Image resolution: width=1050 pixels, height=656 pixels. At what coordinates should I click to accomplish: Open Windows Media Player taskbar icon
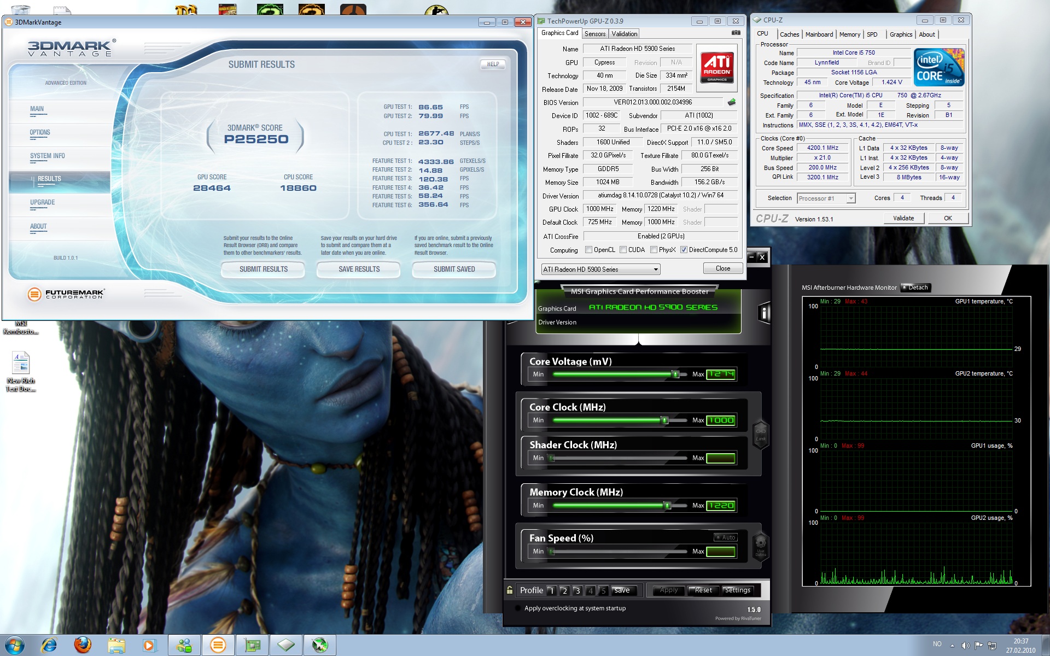[x=149, y=645]
